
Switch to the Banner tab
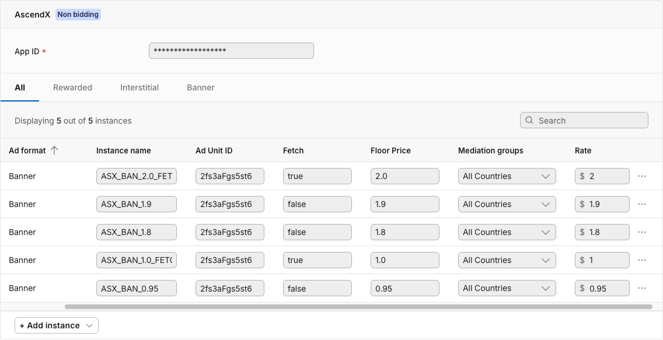[200, 87]
